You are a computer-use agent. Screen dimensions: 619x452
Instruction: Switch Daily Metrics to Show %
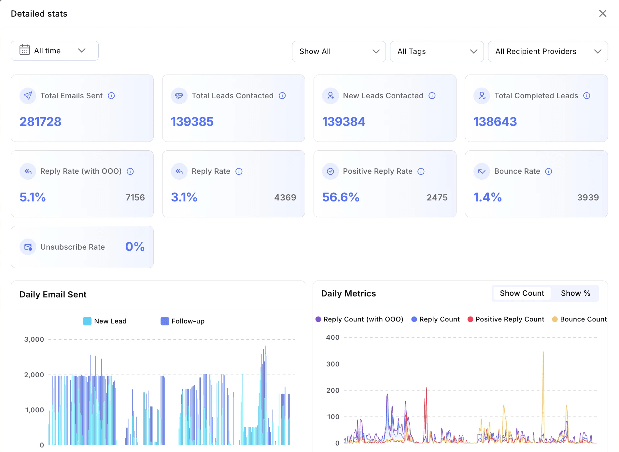coord(575,293)
